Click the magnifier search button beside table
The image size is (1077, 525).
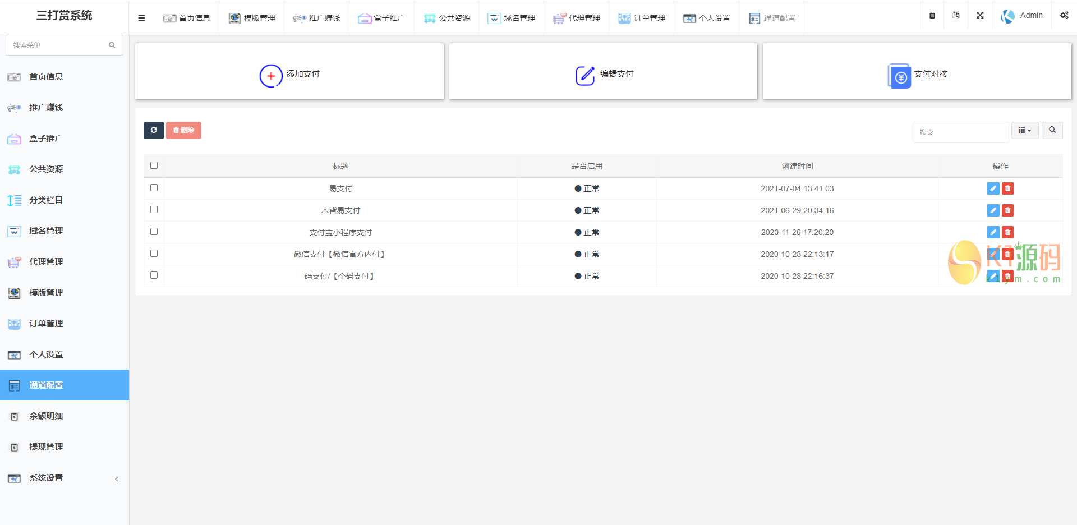coord(1052,130)
